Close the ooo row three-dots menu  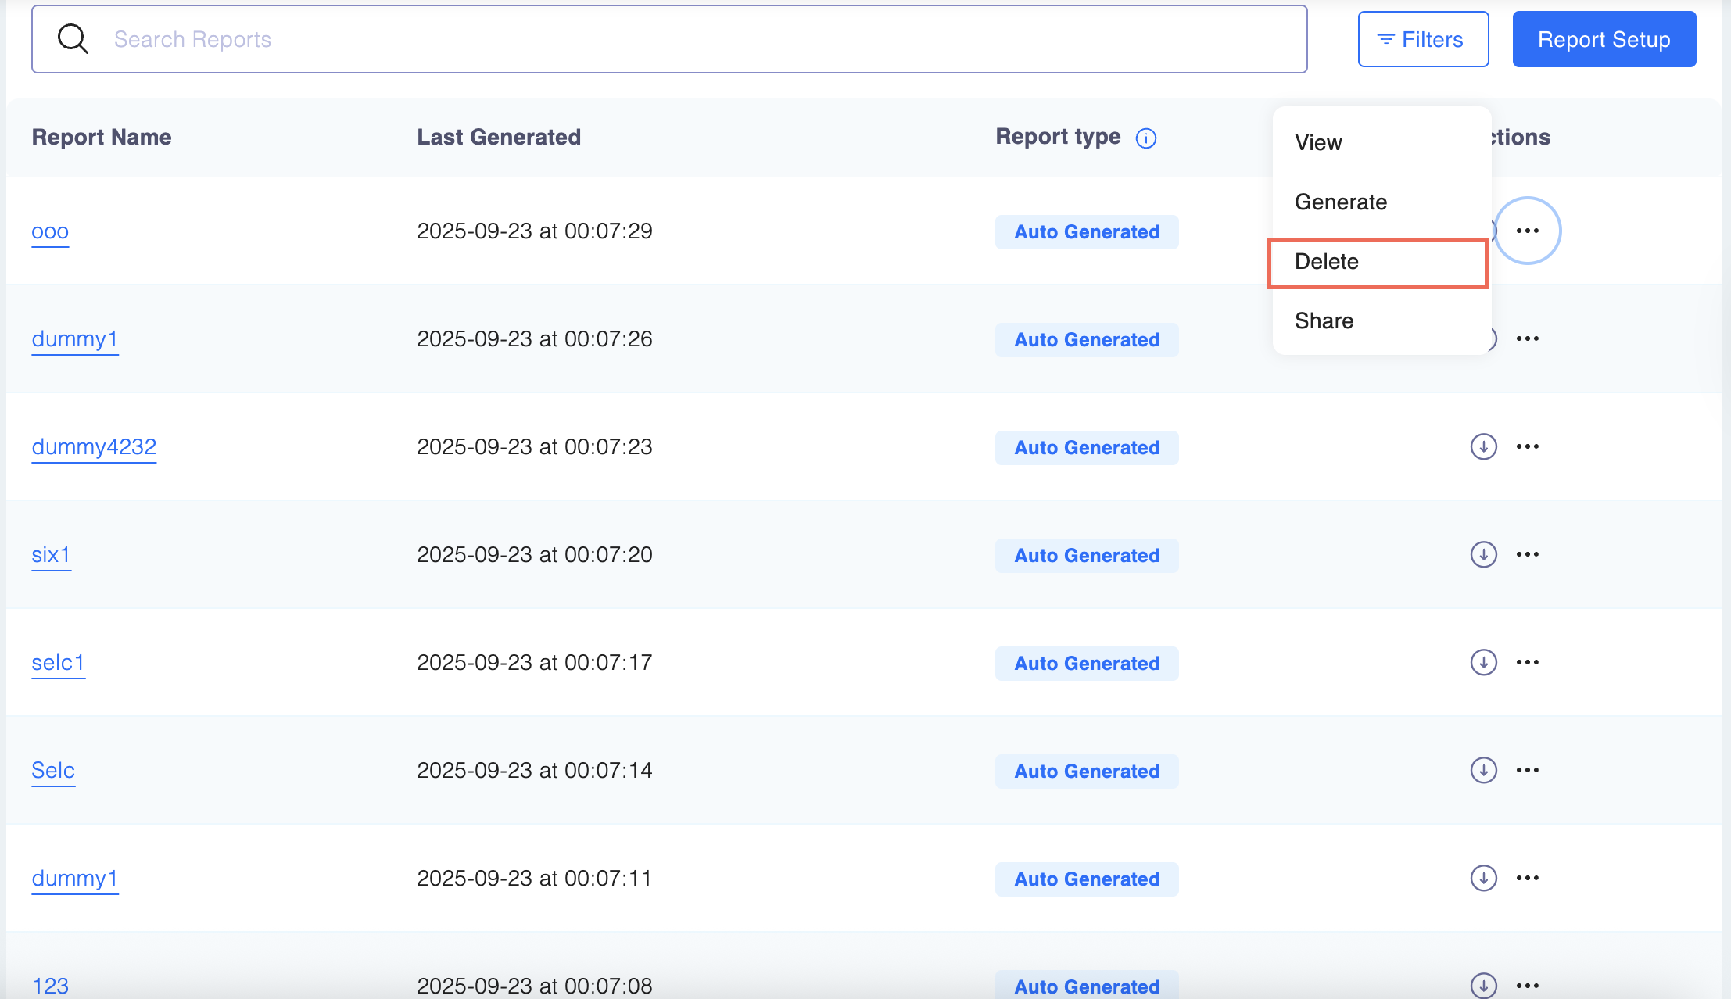pyautogui.click(x=1527, y=231)
